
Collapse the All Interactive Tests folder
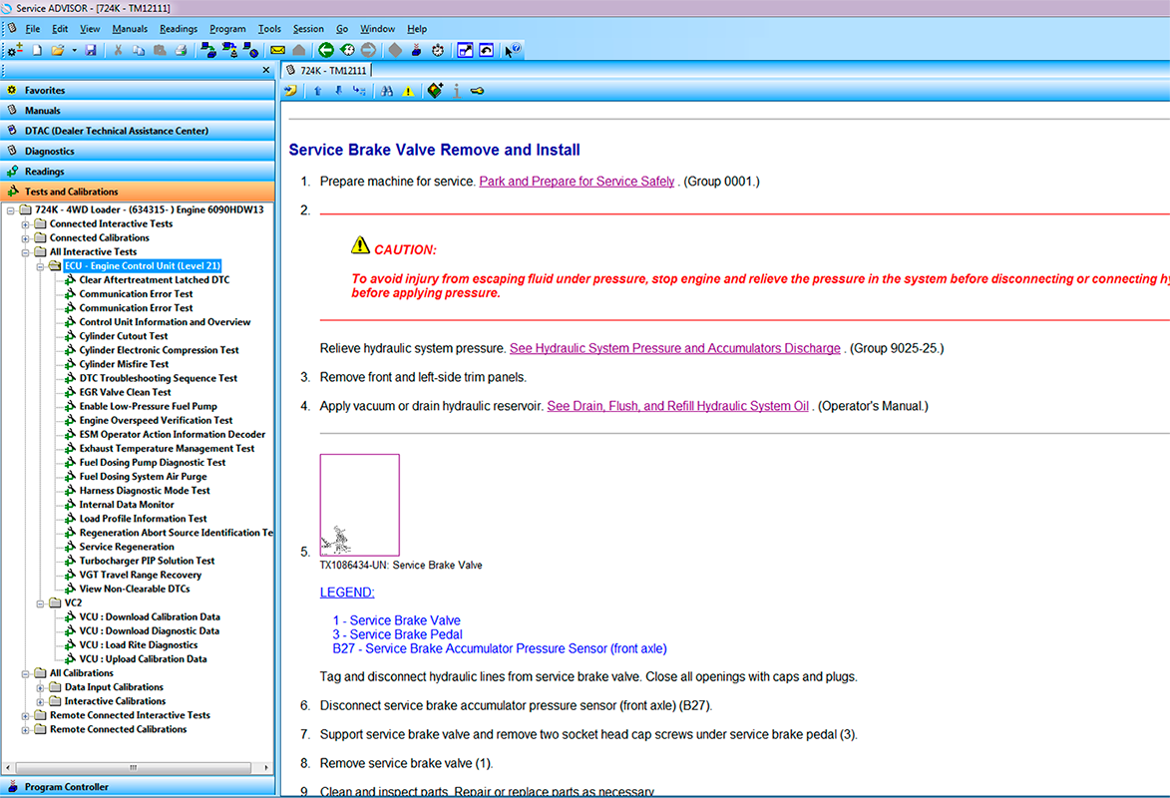click(25, 252)
